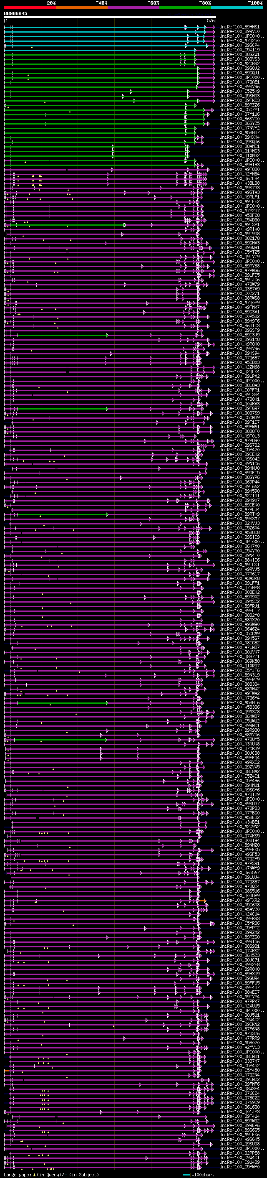Click the white query sequence ruler bar

110,18
